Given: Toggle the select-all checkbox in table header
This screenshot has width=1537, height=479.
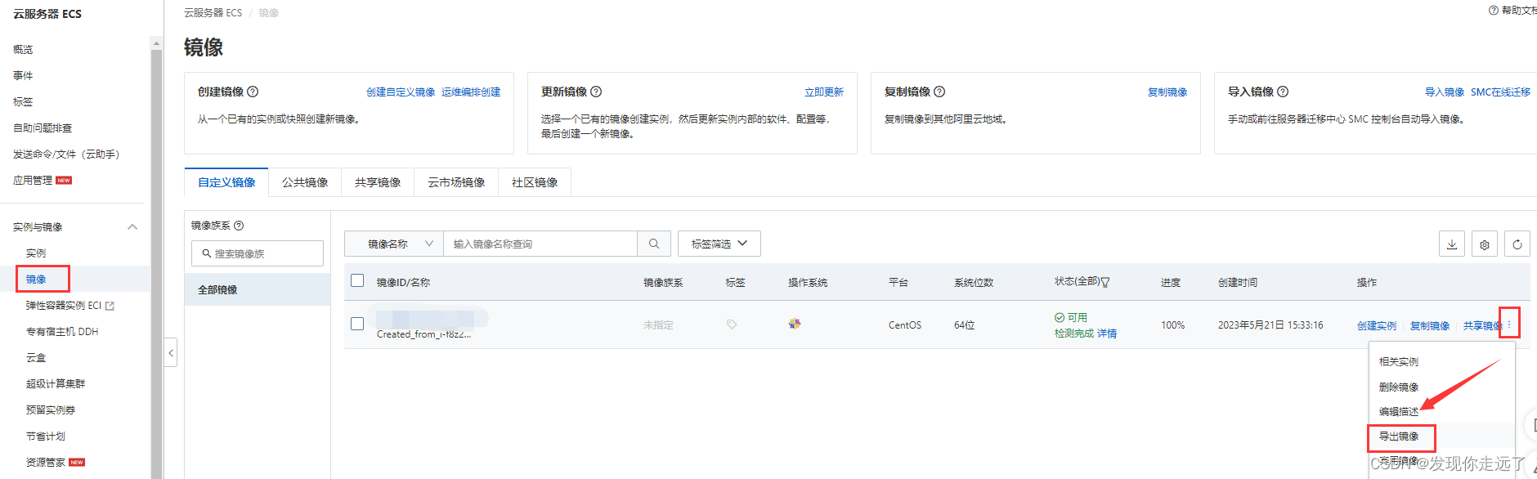Looking at the screenshot, I should [357, 280].
